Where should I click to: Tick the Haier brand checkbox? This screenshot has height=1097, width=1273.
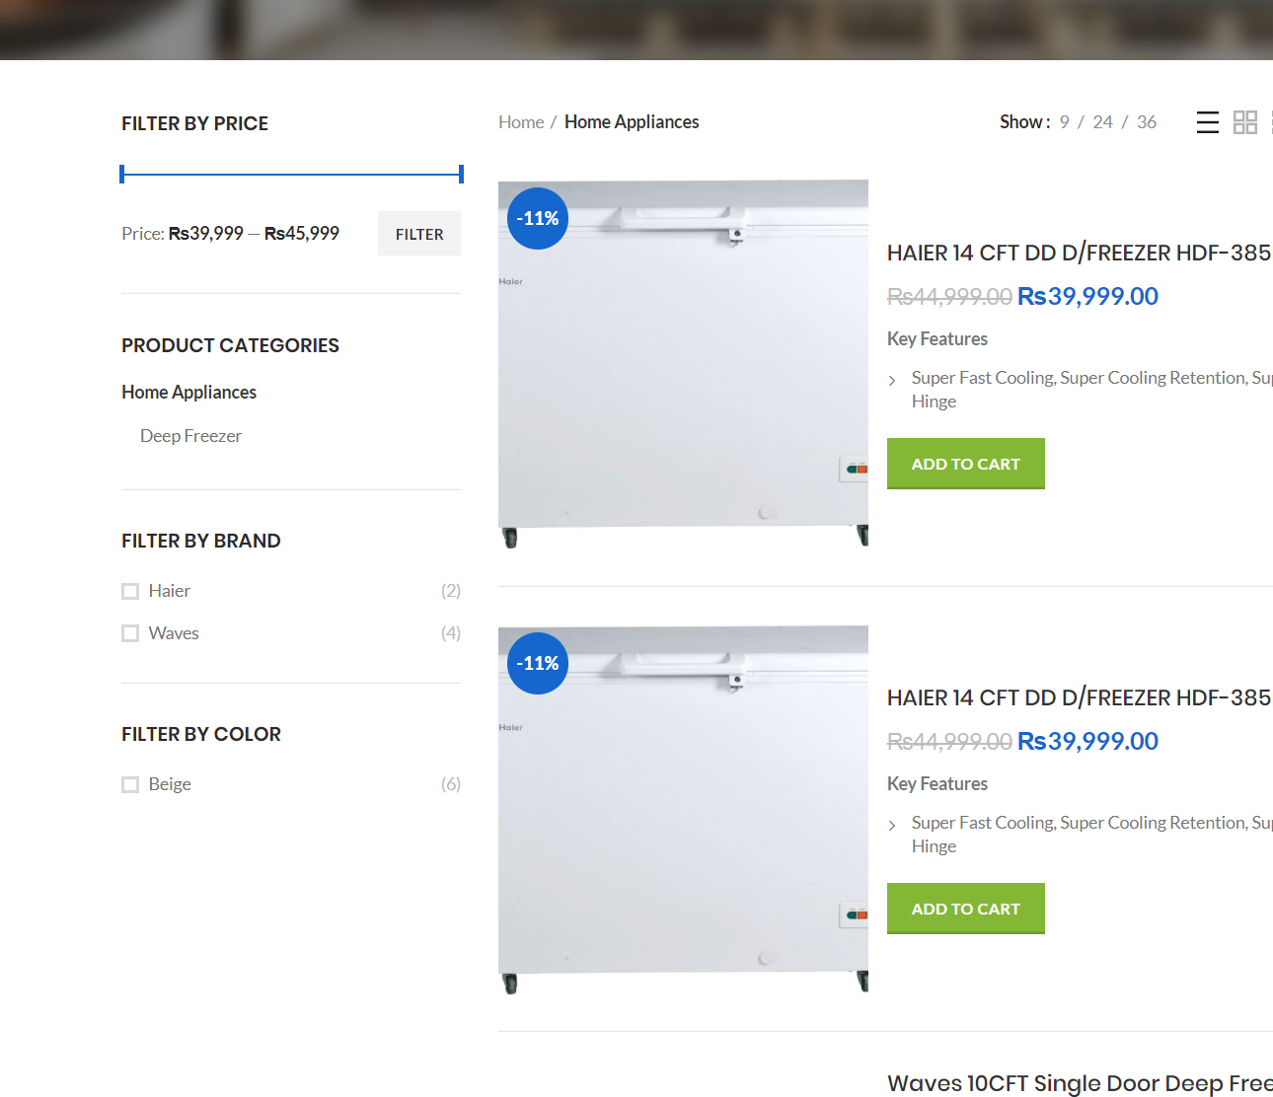coord(130,591)
